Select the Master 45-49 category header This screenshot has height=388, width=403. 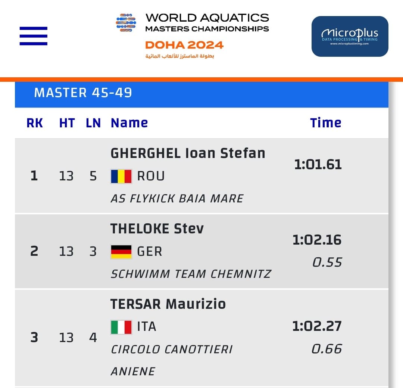tap(83, 93)
